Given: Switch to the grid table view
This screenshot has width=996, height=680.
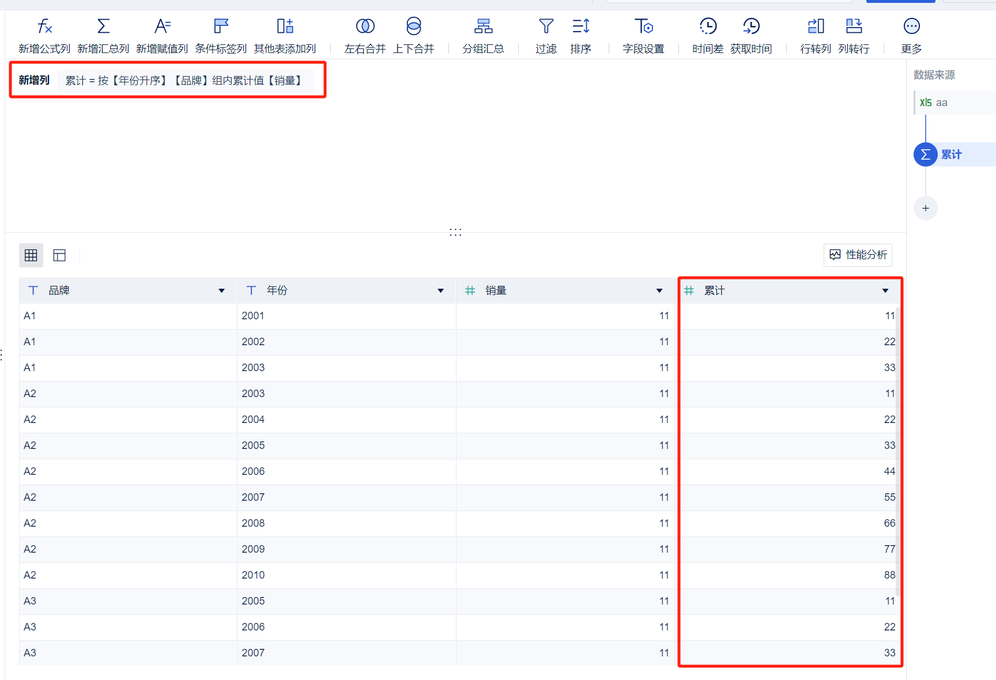Looking at the screenshot, I should pos(31,255).
